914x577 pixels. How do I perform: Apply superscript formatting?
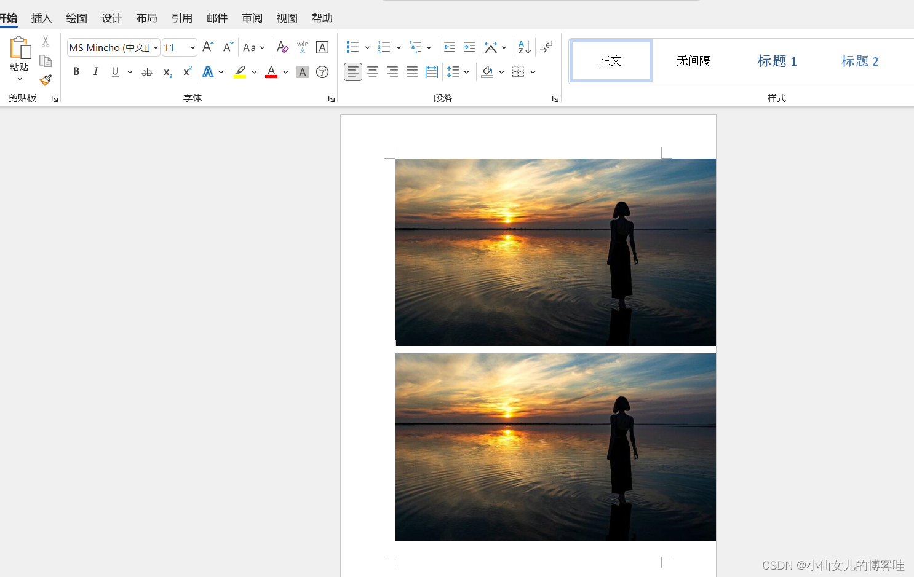pyautogui.click(x=186, y=72)
